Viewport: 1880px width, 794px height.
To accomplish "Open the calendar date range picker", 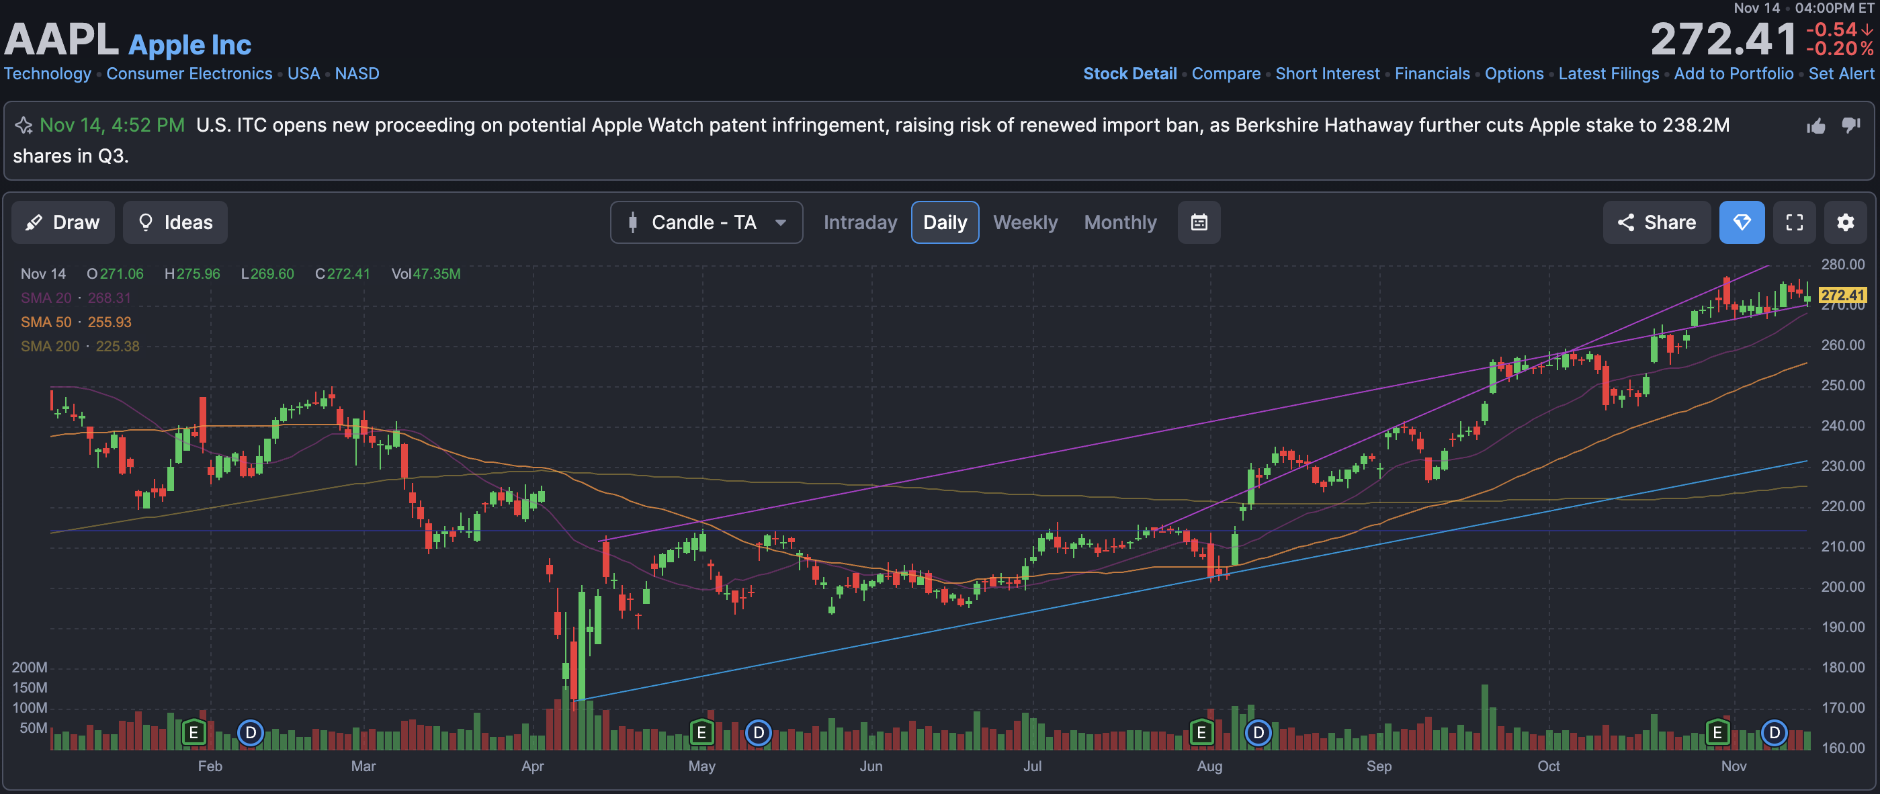I will (x=1199, y=222).
